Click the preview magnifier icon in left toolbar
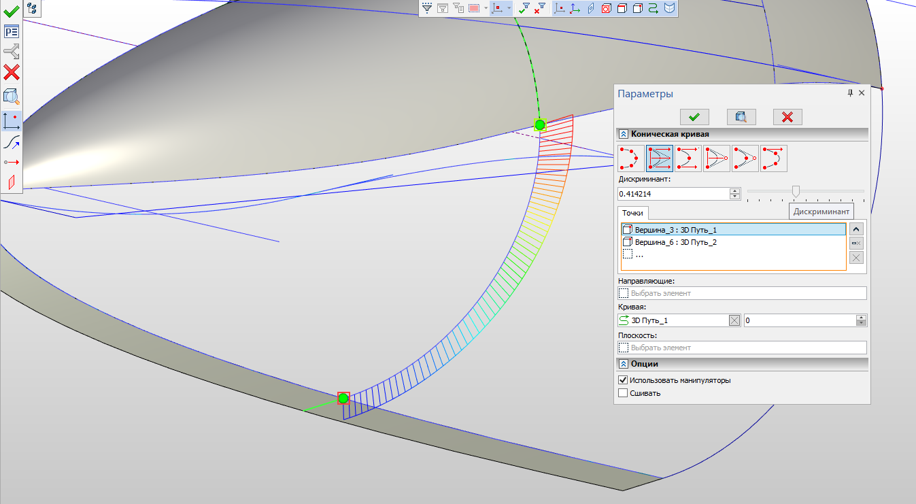 point(12,96)
